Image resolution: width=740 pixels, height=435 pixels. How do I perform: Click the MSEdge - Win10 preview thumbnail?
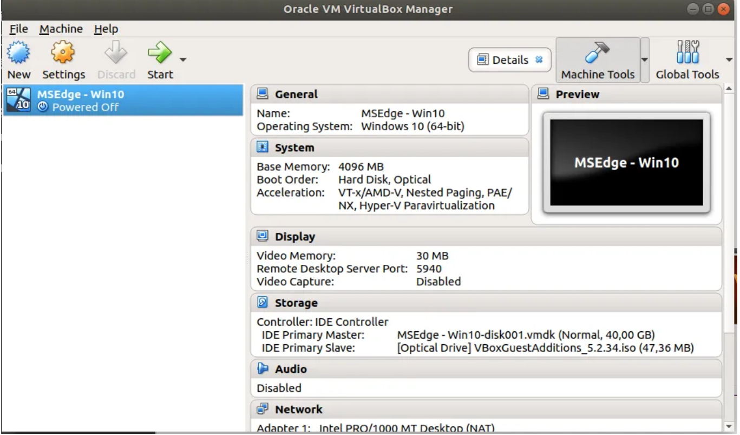click(626, 163)
